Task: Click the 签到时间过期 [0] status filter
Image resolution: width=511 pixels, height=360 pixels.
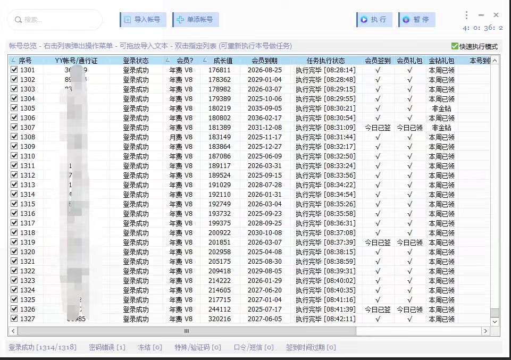Action: [311, 347]
